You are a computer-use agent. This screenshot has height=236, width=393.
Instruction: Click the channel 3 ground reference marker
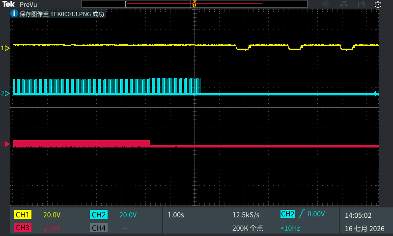[x=5, y=144]
